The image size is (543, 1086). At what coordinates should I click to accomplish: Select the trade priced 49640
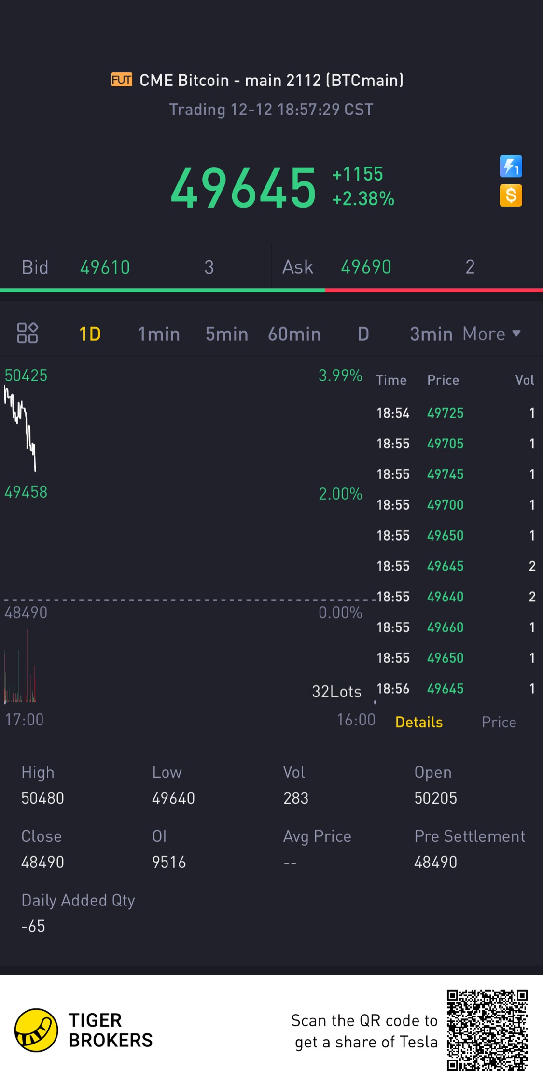(x=455, y=597)
